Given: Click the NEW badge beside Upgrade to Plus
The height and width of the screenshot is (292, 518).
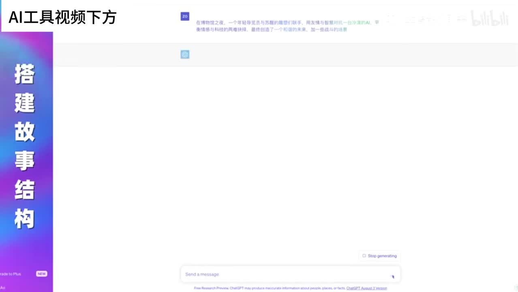Looking at the screenshot, I should pos(42,274).
